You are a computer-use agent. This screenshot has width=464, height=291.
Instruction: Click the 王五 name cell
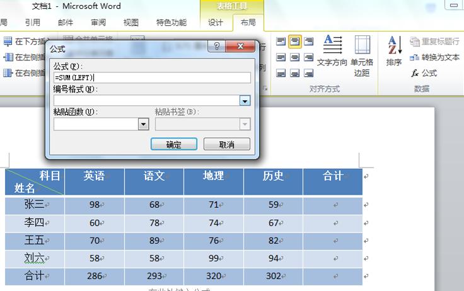35,241
